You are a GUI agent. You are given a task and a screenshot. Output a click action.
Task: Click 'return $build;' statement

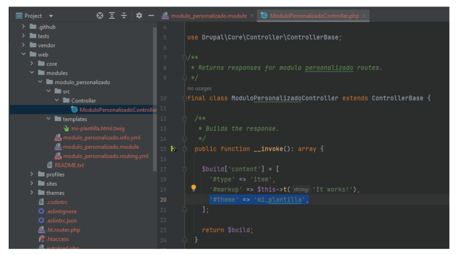(x=228, y=230)
